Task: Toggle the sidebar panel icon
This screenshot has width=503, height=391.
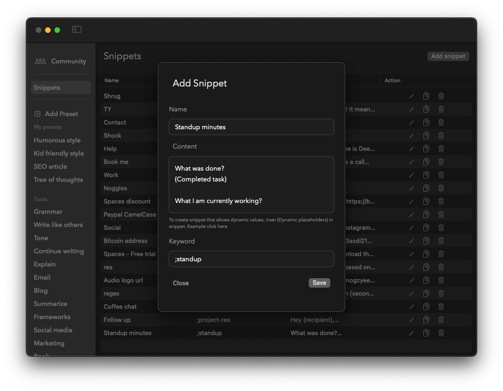Action: click(x=77, y=30)
